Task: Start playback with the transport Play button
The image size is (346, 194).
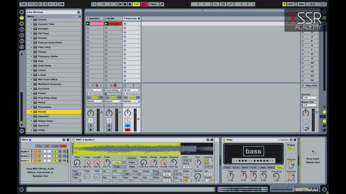Action: (x=121, y=4)
